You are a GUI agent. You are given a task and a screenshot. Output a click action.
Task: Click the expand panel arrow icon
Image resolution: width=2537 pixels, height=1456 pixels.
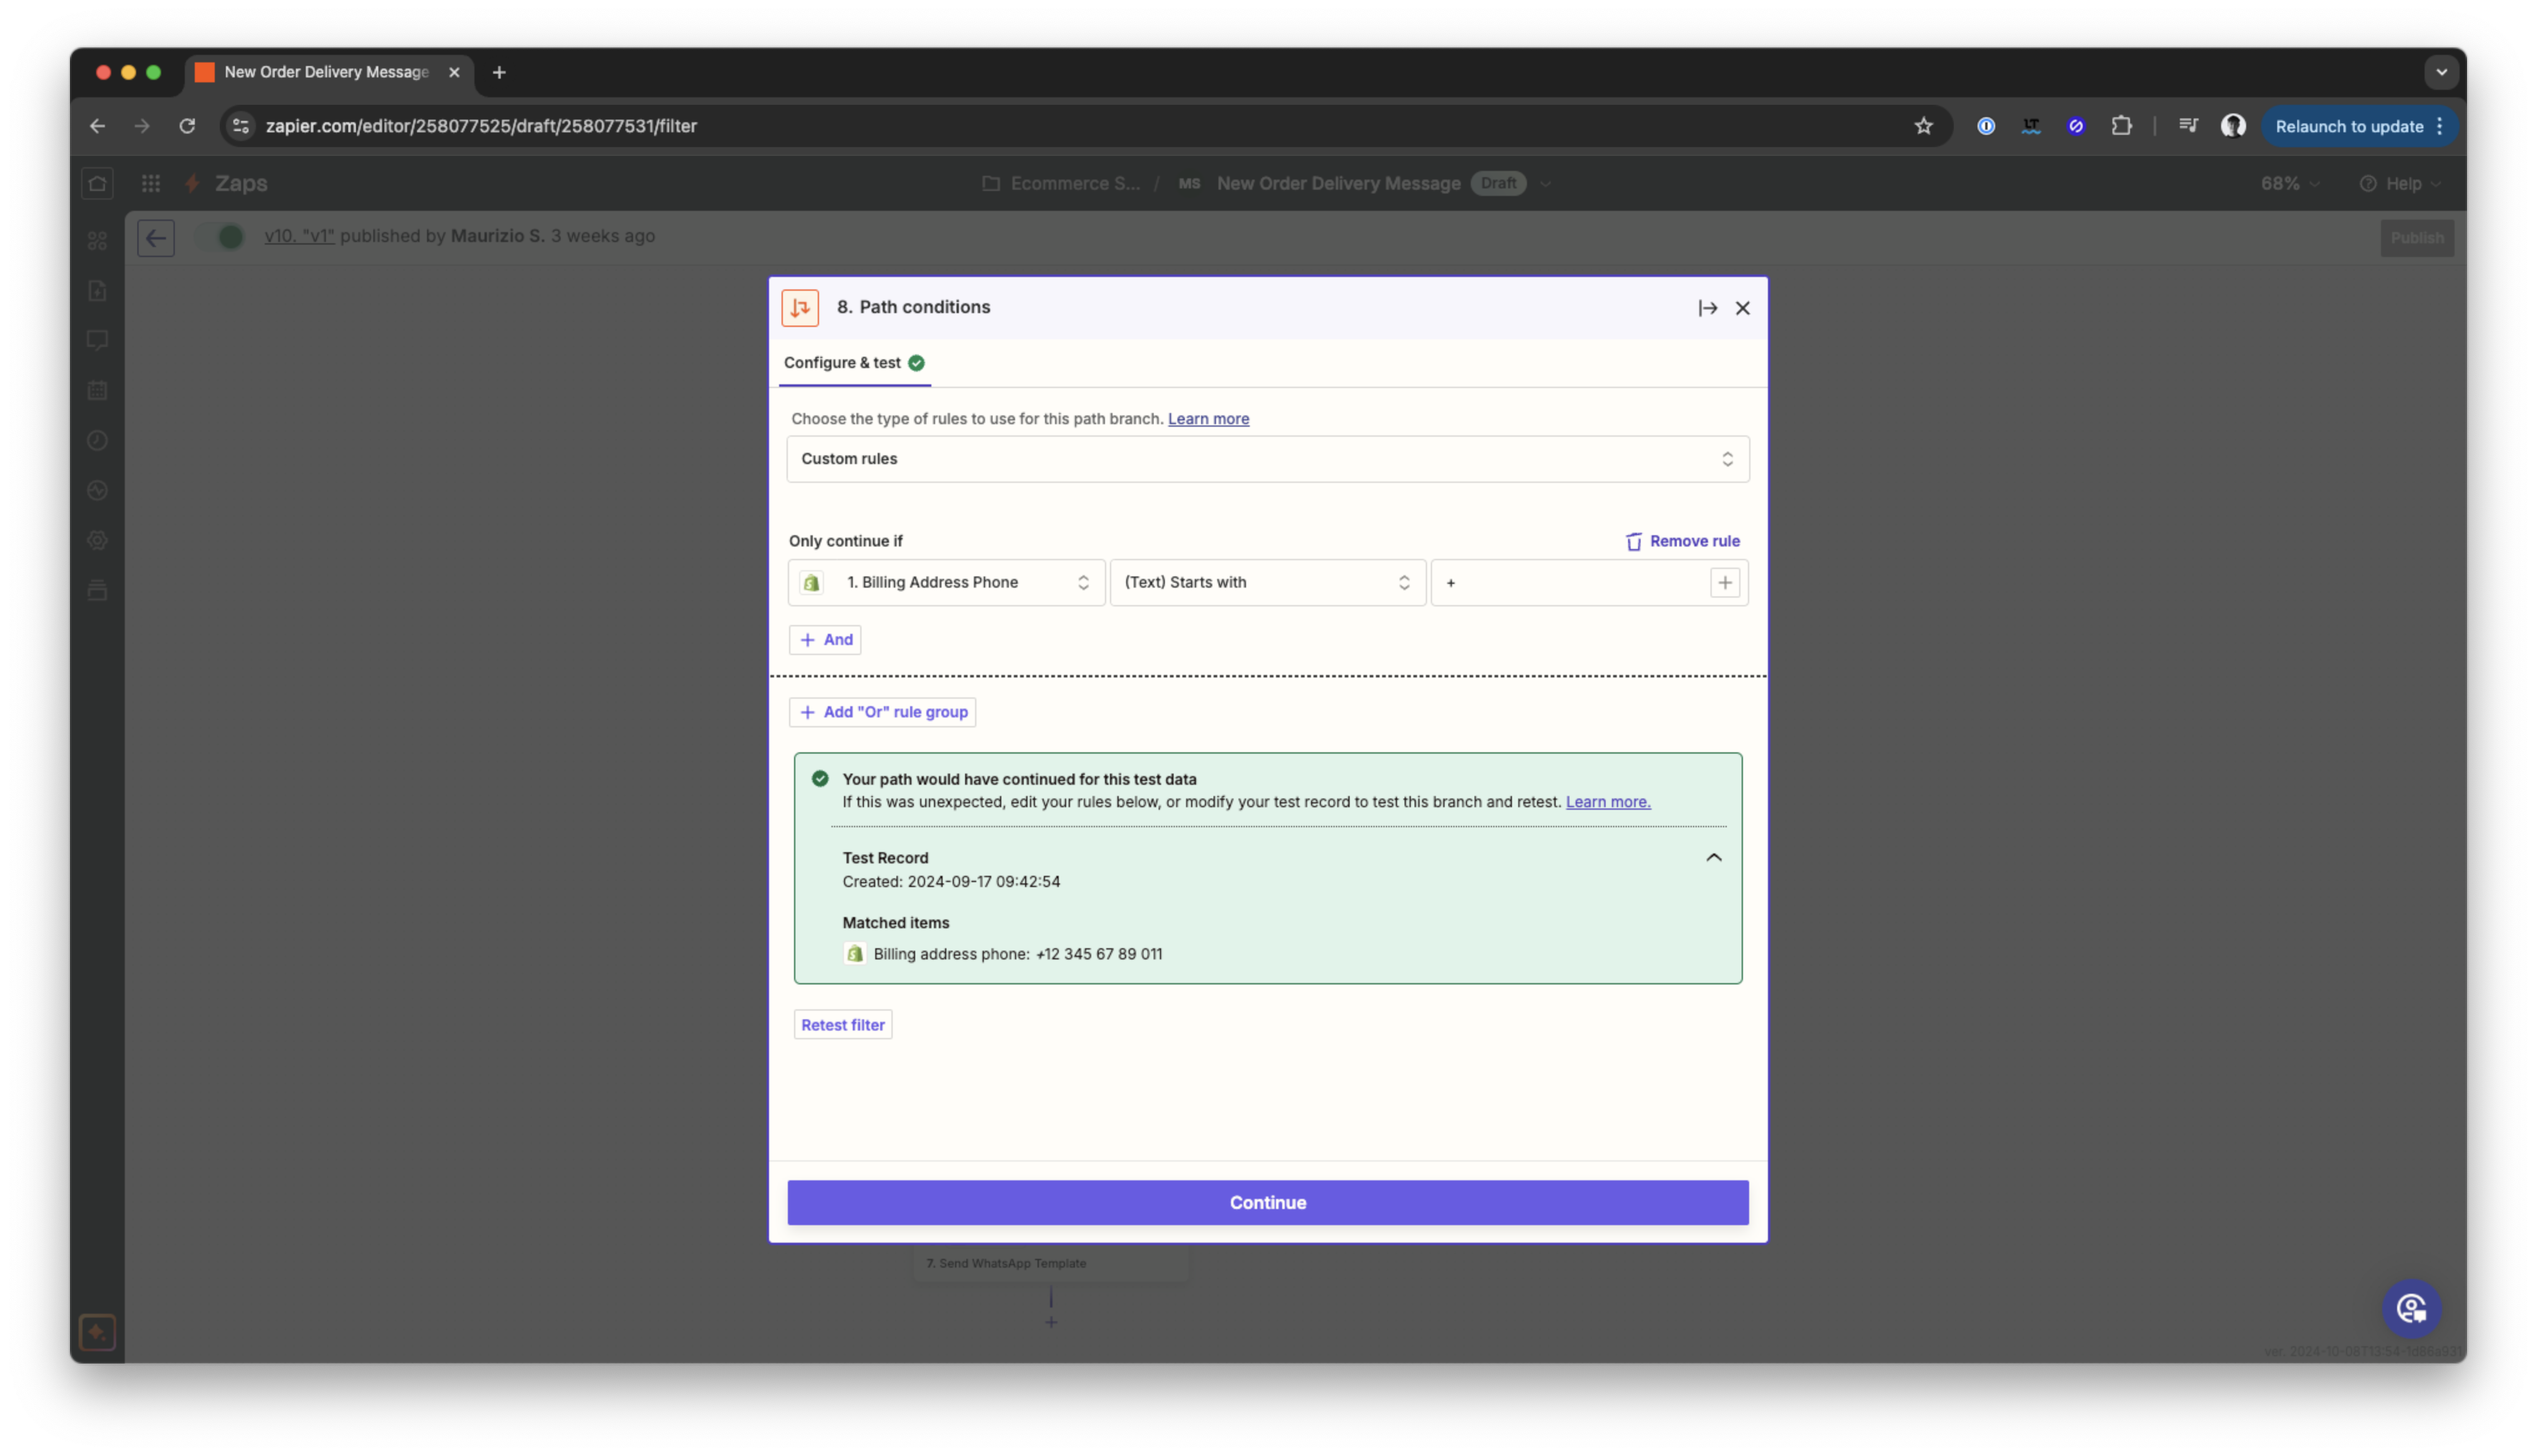coord(1707,308)
